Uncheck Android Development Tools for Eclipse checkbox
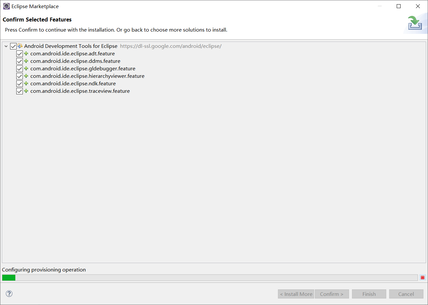The width and height of the screenshot is (428, 305). click(x=13, y=46)
